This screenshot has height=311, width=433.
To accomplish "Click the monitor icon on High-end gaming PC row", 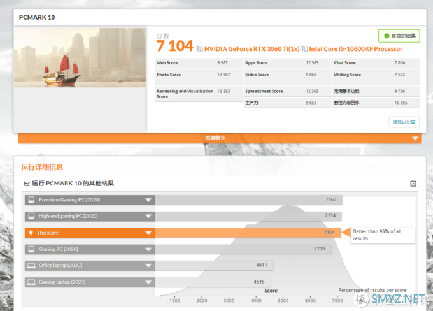I will (x=31, y=216).
